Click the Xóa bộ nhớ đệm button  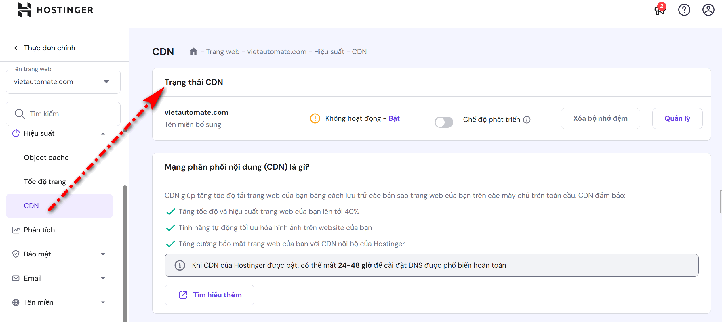[600, 118]
